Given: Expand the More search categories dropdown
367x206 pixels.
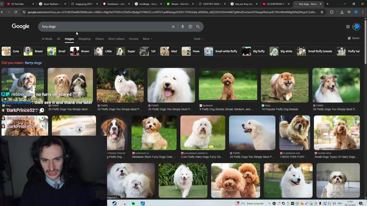Looking at the screenshot, I should tap(147, 39).
